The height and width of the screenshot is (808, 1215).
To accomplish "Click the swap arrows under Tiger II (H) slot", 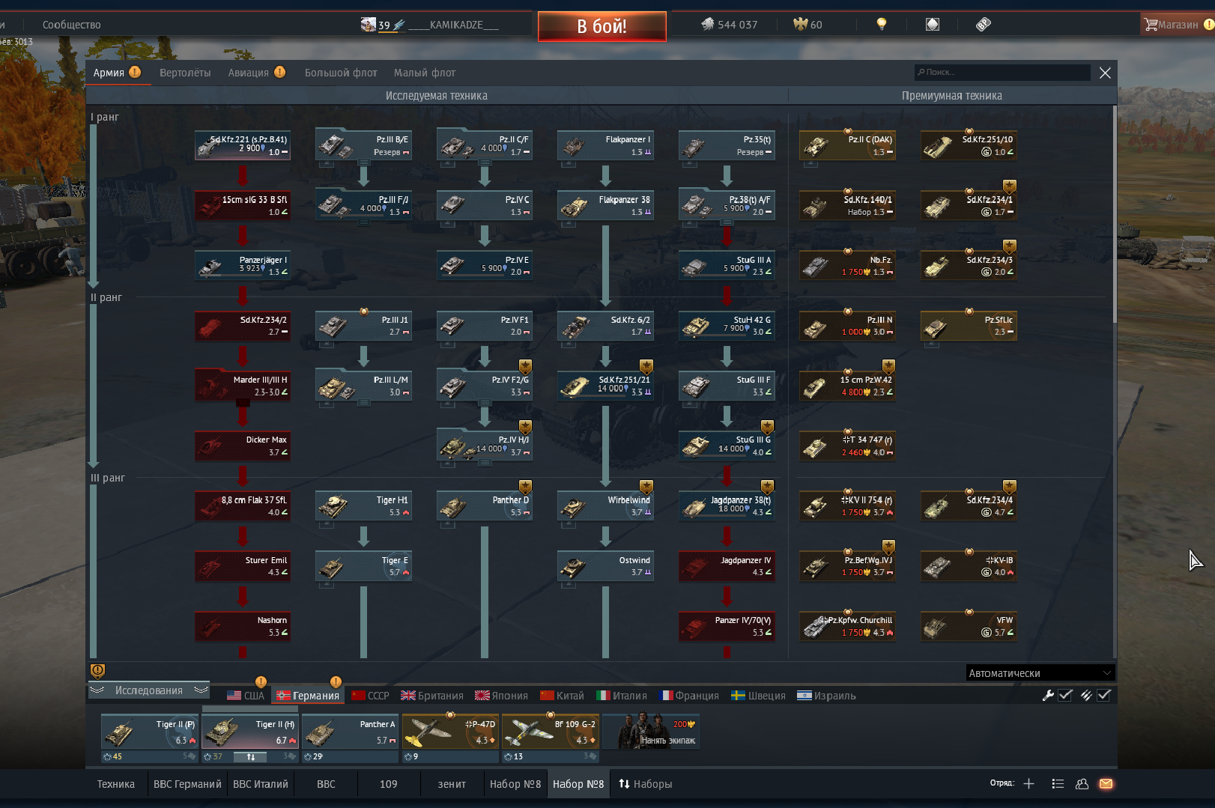I will pyautogui.click(x=251, y=756).
